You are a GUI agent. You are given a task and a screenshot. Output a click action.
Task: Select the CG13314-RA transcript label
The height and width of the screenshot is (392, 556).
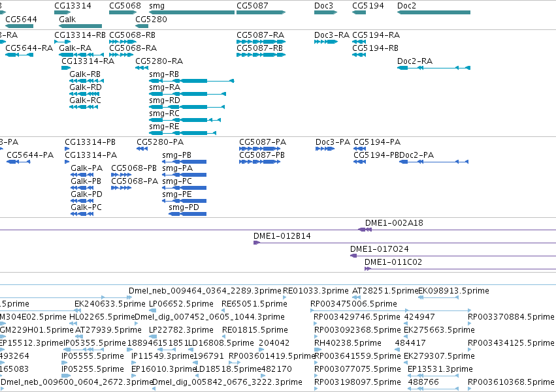pos(88,61)
